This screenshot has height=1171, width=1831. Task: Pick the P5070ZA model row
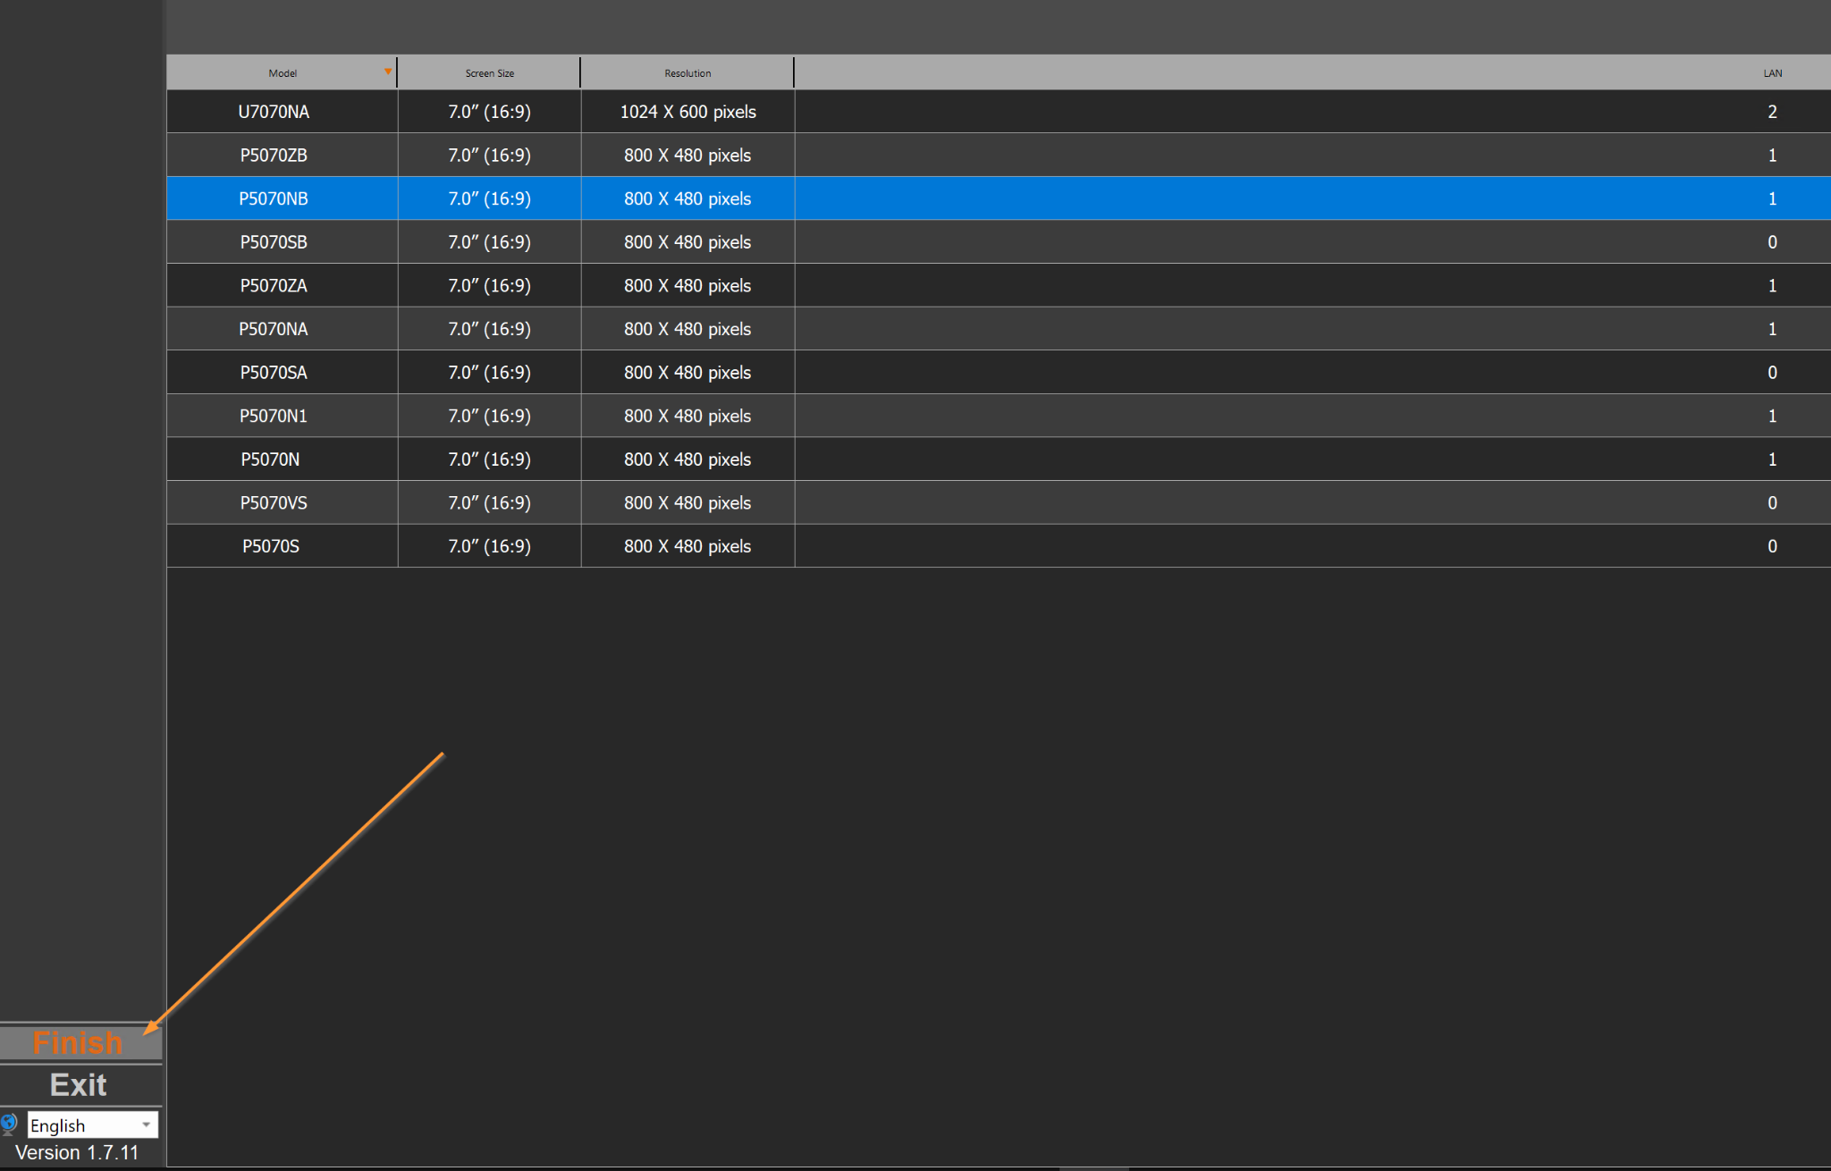point(274,286)
